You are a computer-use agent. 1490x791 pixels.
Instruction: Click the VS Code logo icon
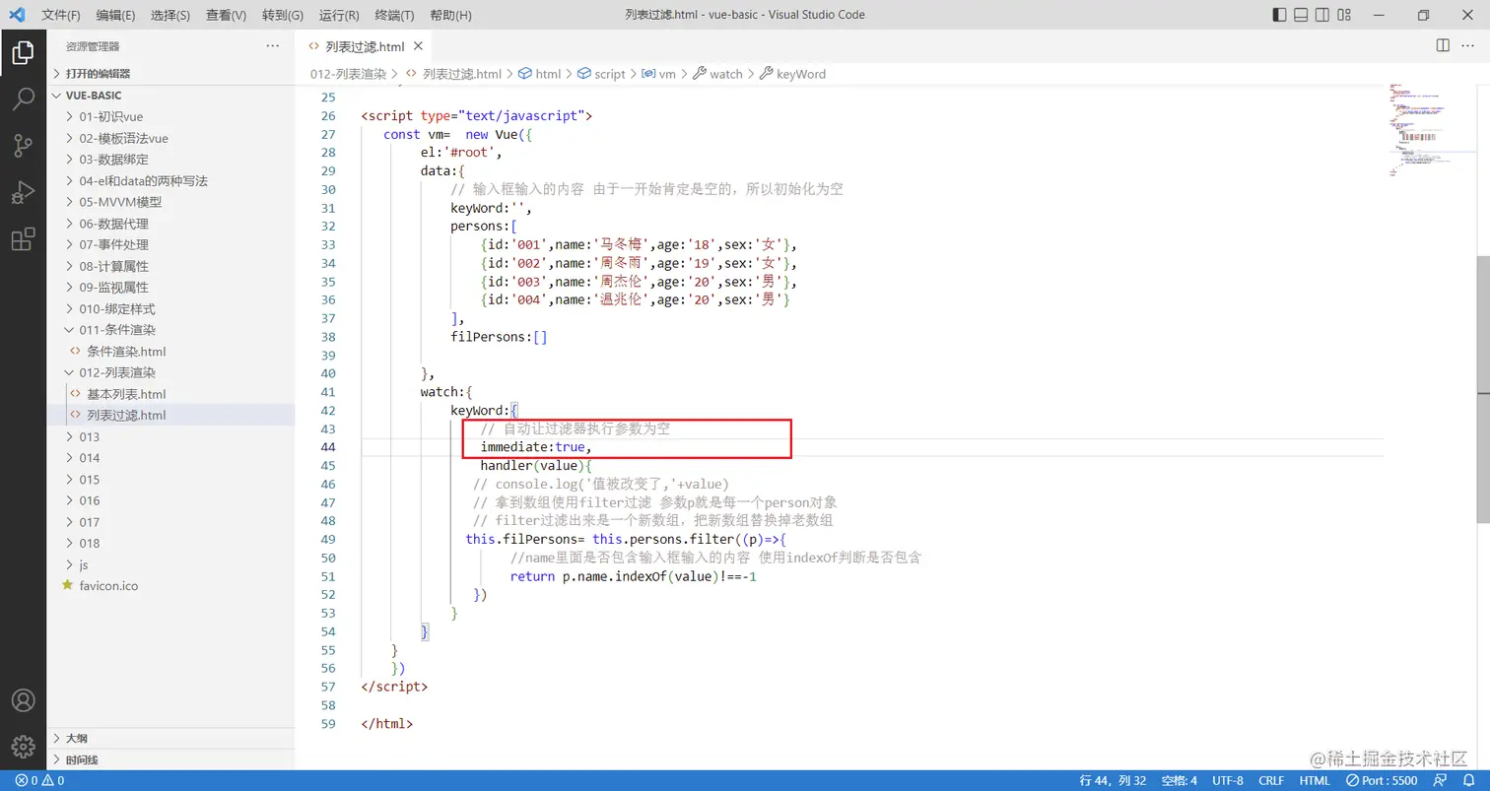point(17,15)
